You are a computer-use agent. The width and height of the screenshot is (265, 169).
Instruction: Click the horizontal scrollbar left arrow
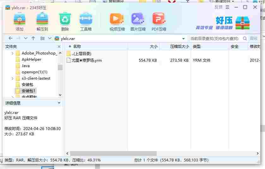click(x=67, y=153)
